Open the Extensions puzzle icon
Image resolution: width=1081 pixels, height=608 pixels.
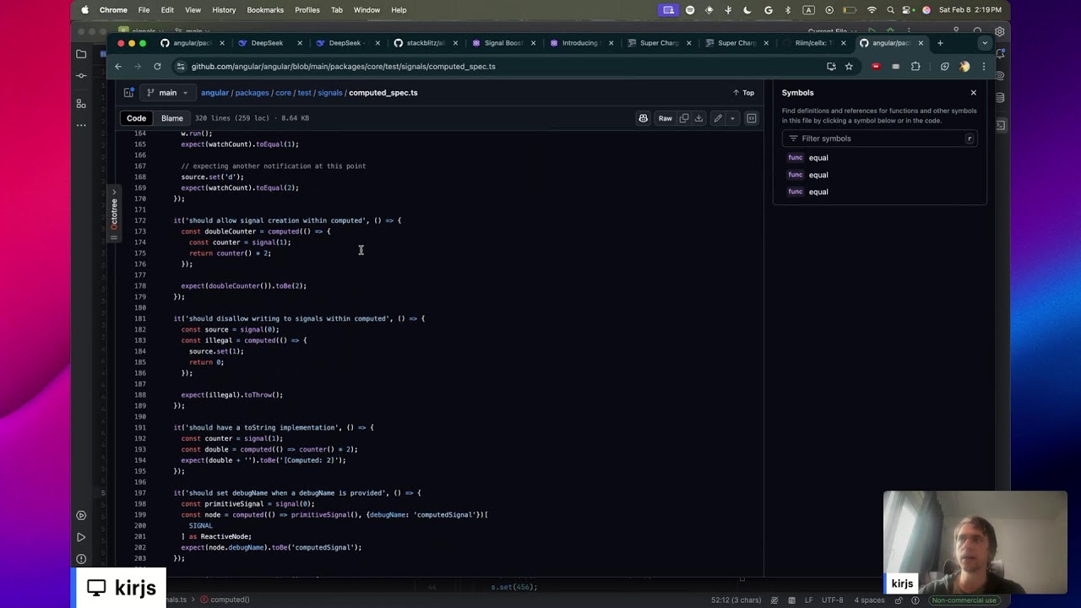pyautogui.click(x=915, y=66)
